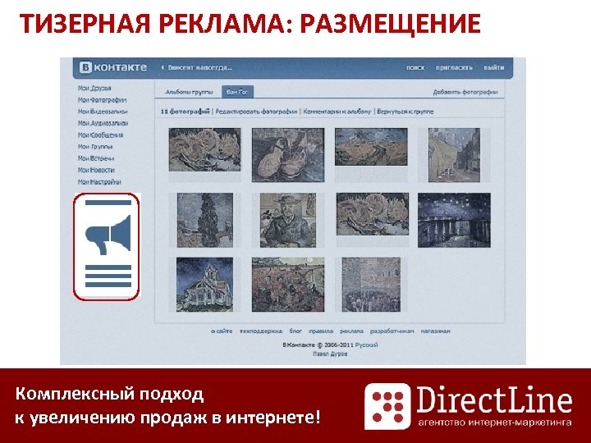Click the 'Павел Дуров' footer link
591x443 pixels.
(x=330, y=354)
